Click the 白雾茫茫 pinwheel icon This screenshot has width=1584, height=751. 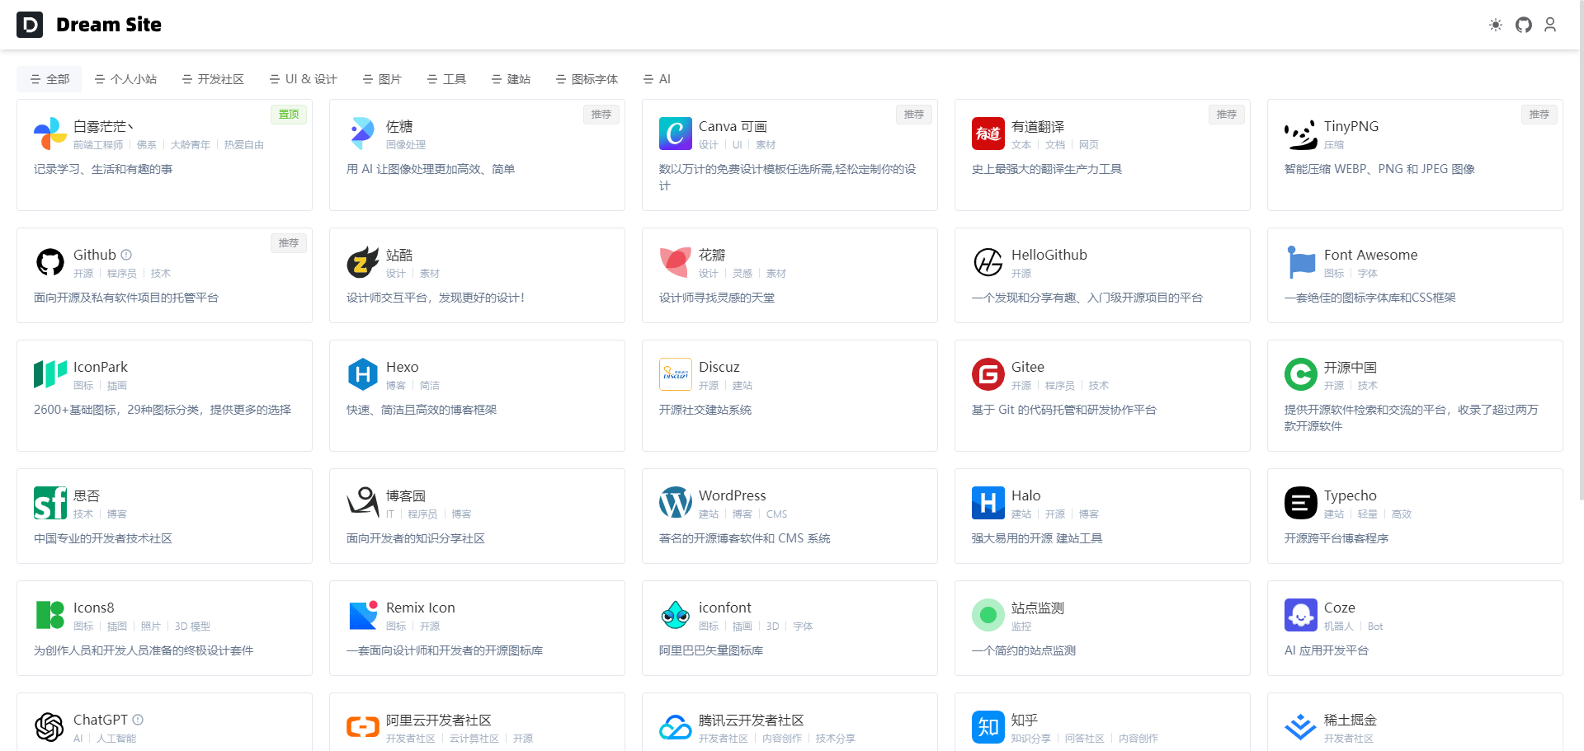click(x=50, y=134)
